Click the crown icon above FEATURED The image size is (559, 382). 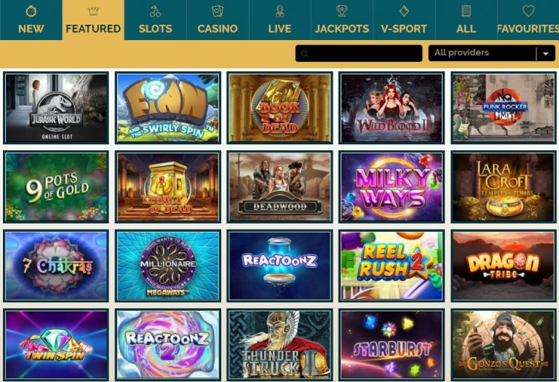(93, 12)
